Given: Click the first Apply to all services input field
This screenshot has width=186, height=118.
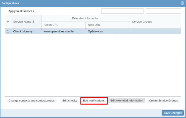Looking at the screenshot, I should click(x=122, y=11).
